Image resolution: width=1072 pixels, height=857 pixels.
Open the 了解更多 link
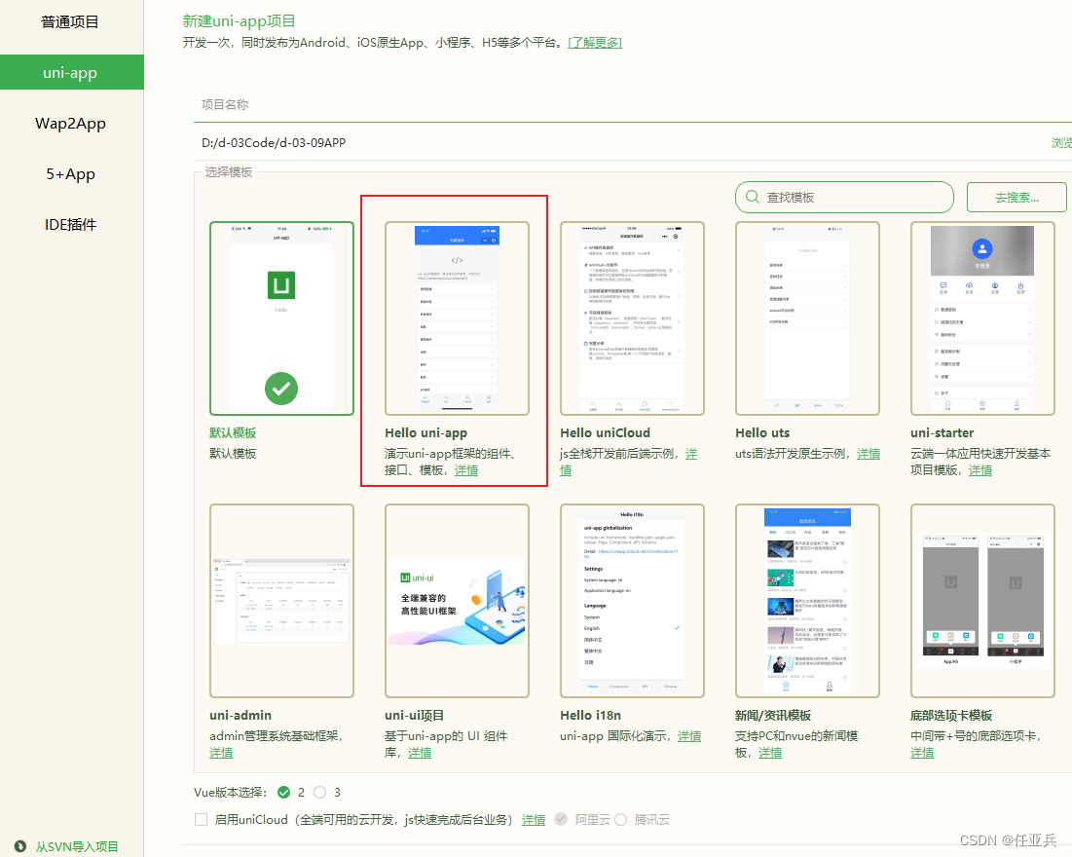(595, 43)
